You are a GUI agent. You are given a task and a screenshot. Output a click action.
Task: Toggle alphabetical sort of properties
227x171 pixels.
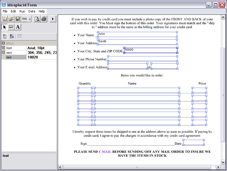coord(12,36)
